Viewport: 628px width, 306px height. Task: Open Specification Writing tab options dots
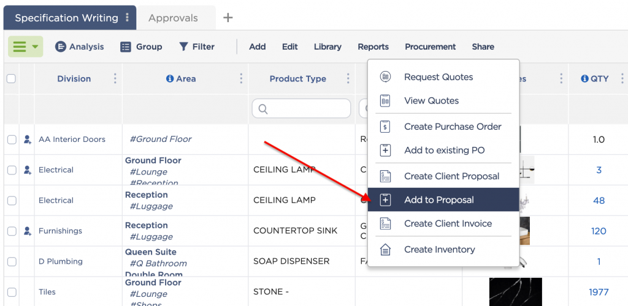click(128, 18)
